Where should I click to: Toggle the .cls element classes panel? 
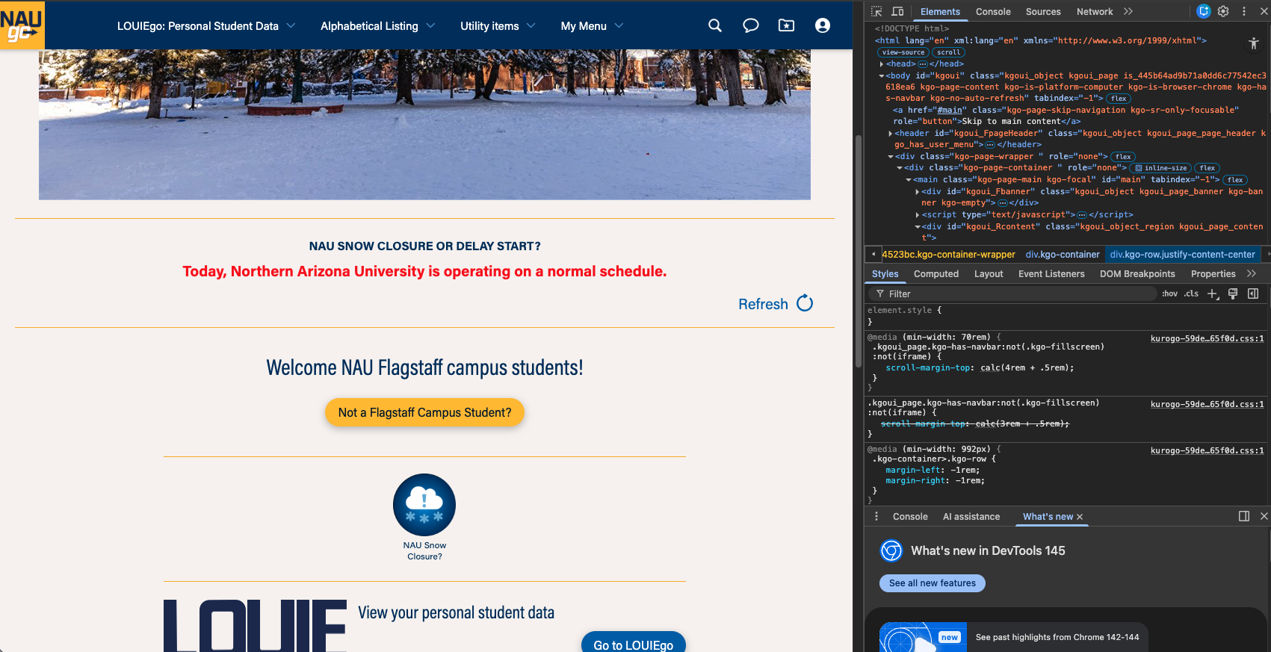pos(1191,294)
